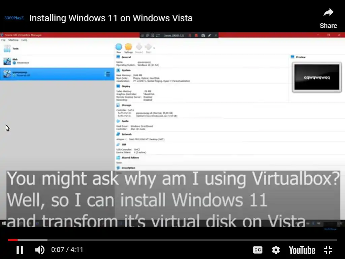This screenshot has width=345, height=259.
Task: Click the 'Intel HD Audio' controller value
Action: pos(138,129)
